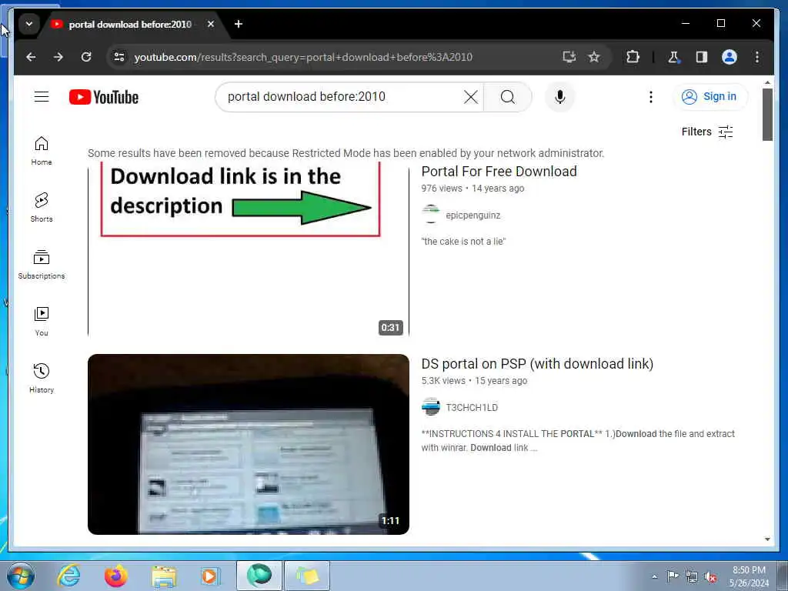Play the DS portal on PSP thumbnail

pyautogui.click(x=249, y=444)
